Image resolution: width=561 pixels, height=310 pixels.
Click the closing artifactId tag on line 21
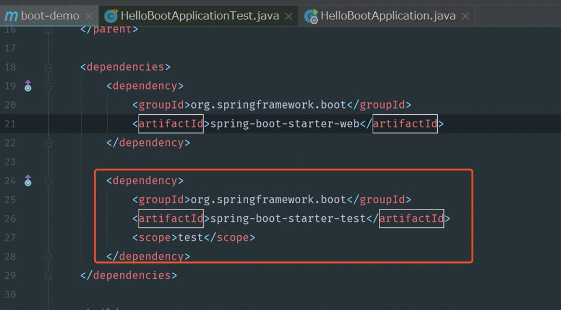(402, 124)
